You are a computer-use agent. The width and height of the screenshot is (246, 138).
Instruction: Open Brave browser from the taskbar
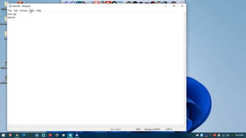click(x=10, y=135)
